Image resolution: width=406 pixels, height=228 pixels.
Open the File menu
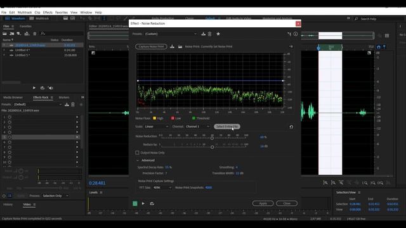pyautogui.click(x=4, y=13)
